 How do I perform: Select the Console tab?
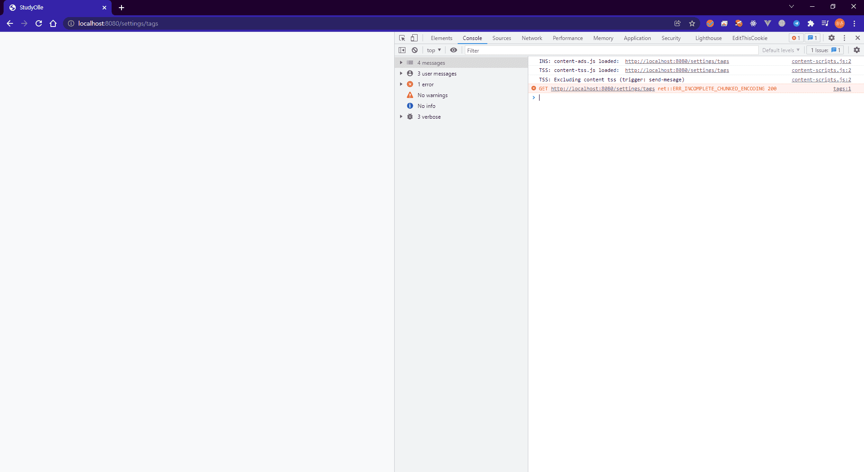point(472,38)
